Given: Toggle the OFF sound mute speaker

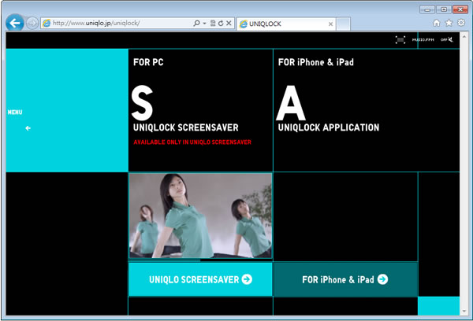Looking at the screenshot, I should pyautogui.click(x=447, y=39).
